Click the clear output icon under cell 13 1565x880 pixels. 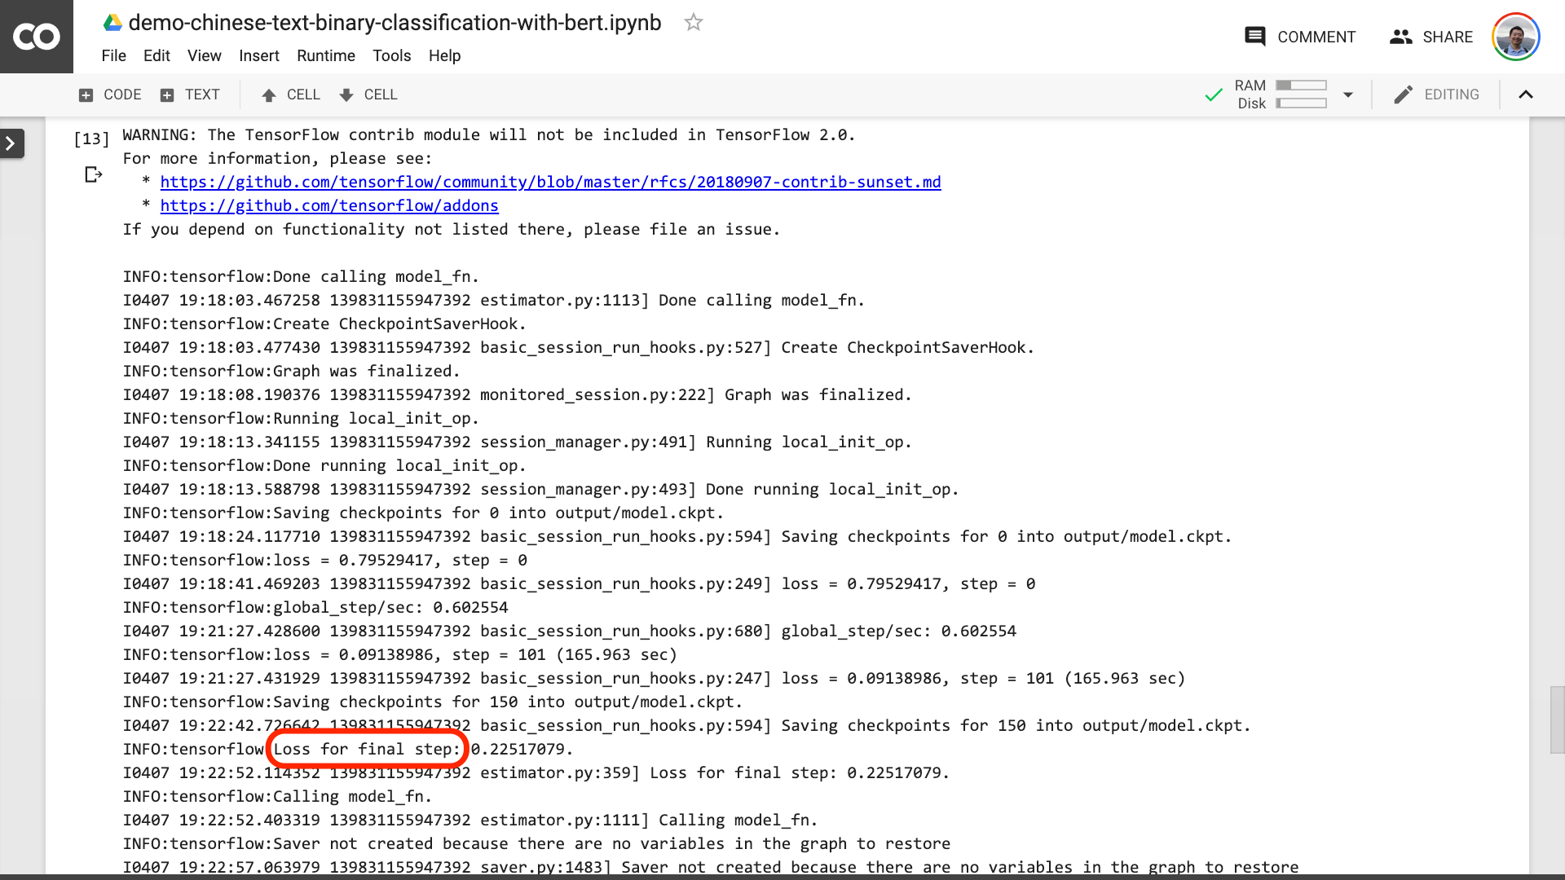coord(94,174)
